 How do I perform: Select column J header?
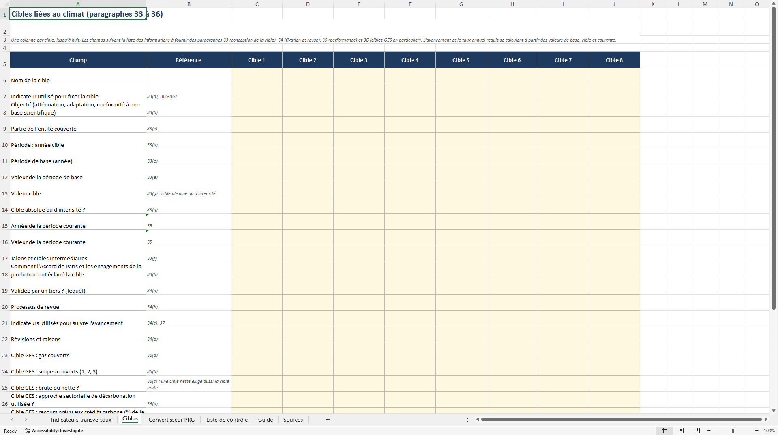pyautogui.click(x=614, y=4)
